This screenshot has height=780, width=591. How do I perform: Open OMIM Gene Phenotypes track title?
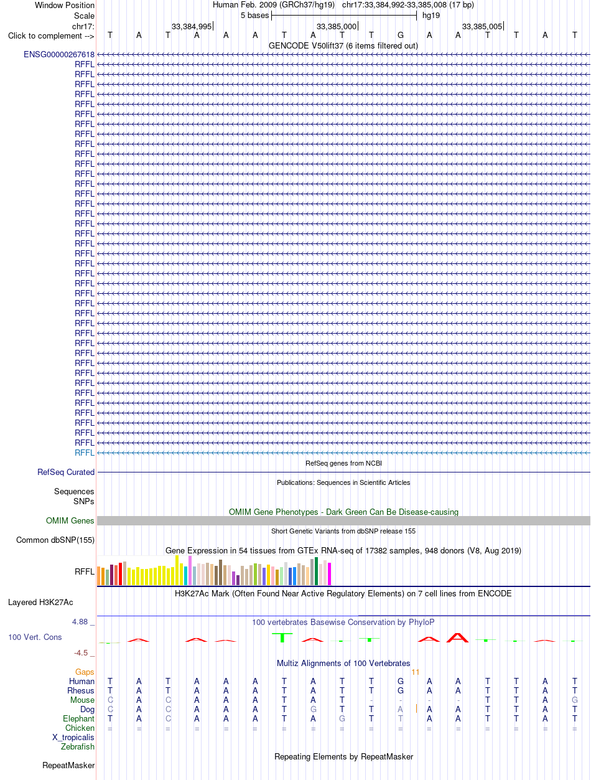pos(343,512)
